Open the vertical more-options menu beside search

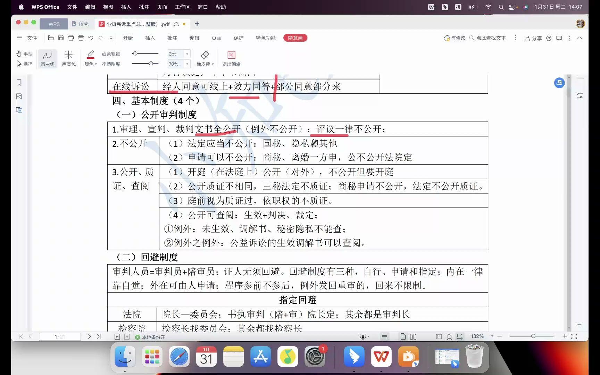[x=516, y=38]
